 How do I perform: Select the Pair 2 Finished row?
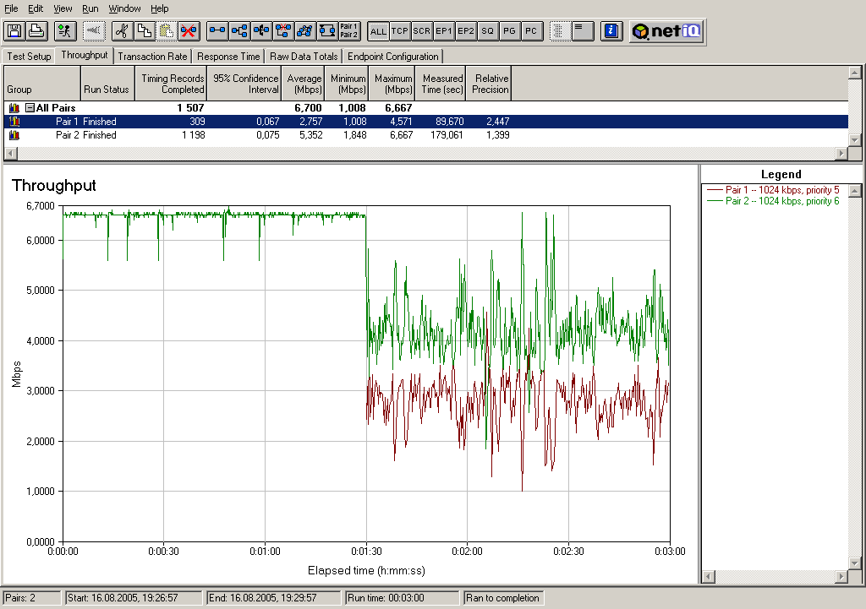[85, 135]
